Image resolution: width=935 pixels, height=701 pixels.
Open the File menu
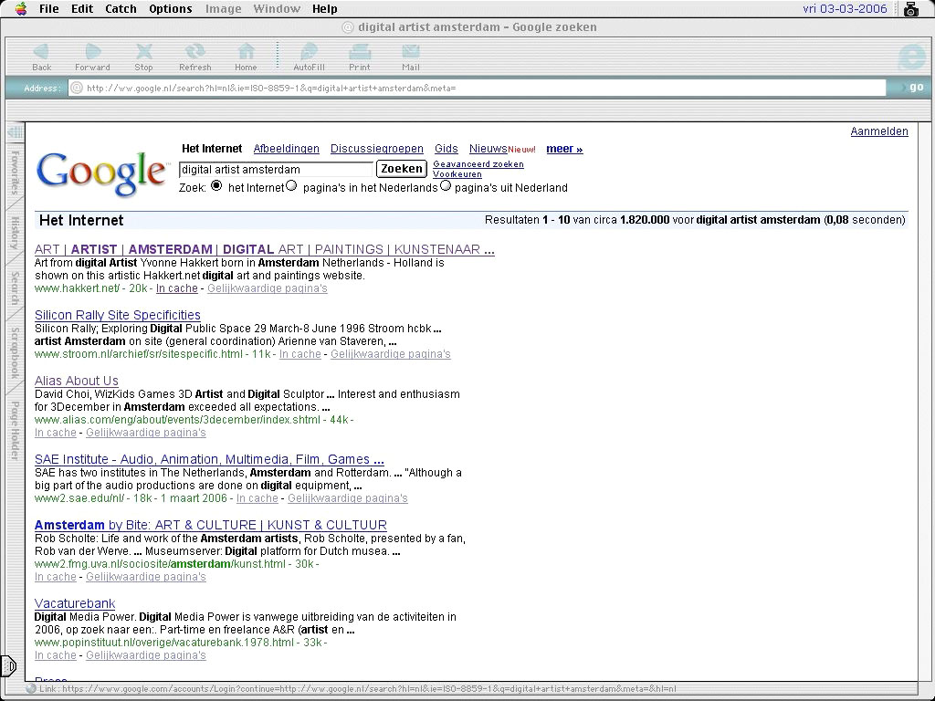(49, 8)
